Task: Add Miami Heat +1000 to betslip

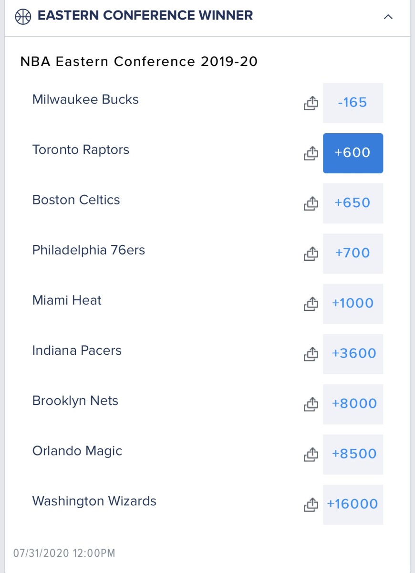Action: [353, 303]
